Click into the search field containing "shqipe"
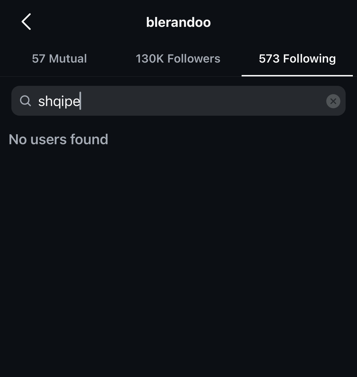 [x=177, y=101]
